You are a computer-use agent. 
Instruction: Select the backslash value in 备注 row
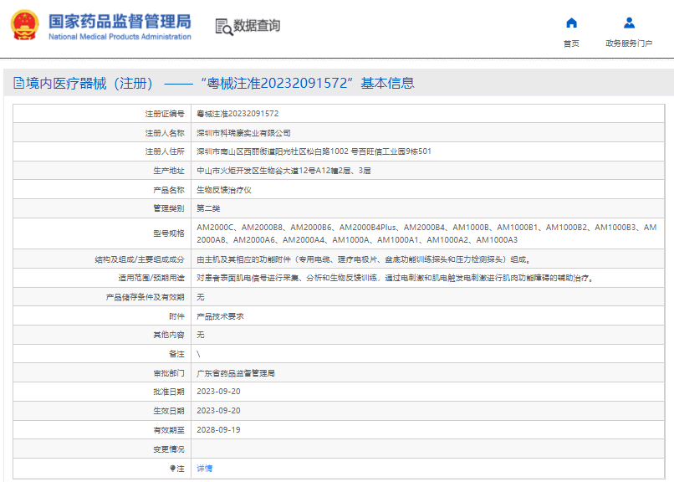198,354
